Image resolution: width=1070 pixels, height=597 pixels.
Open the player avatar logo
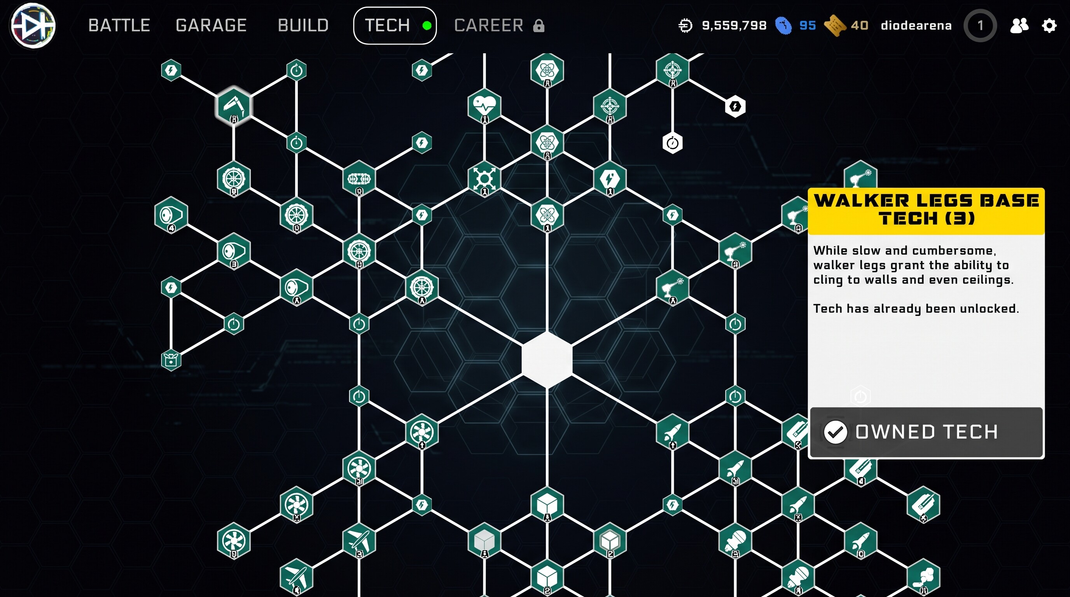[x=33, y=25]
